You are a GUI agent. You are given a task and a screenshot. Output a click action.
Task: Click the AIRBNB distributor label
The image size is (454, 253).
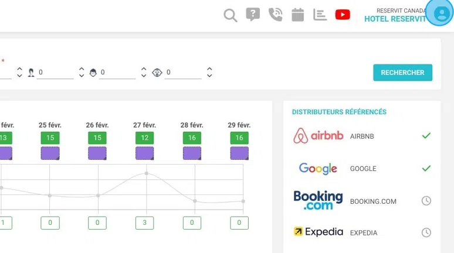(x=362, y=136)
